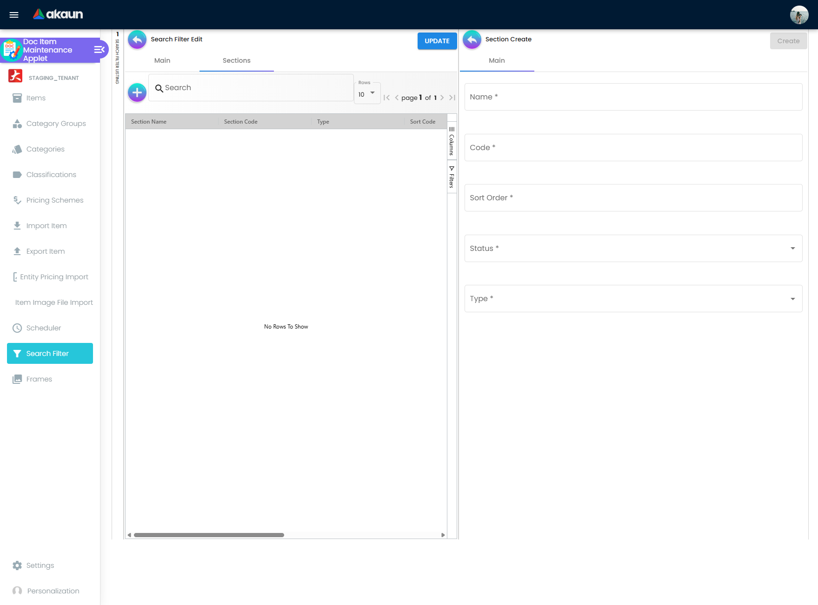Open Settings in the sidebar

pyautogui.click(x=40, y=566)
